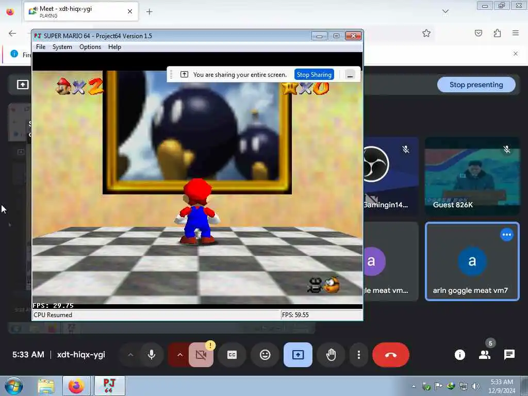528x396 pixels.
Task: Switch to Project64 in the taskbar
Action: pos(109,386)
